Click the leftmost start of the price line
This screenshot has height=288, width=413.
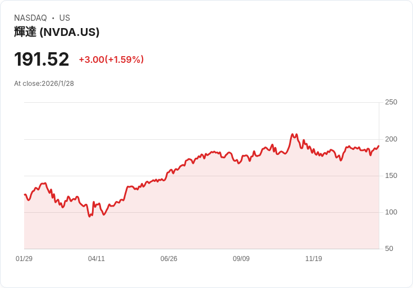[25, 194]
